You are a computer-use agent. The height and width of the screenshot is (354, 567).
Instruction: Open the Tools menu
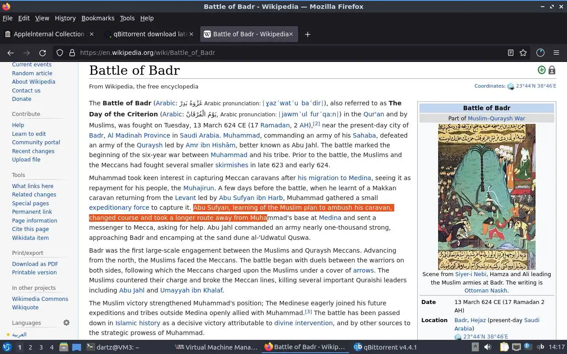coord(127,18)
